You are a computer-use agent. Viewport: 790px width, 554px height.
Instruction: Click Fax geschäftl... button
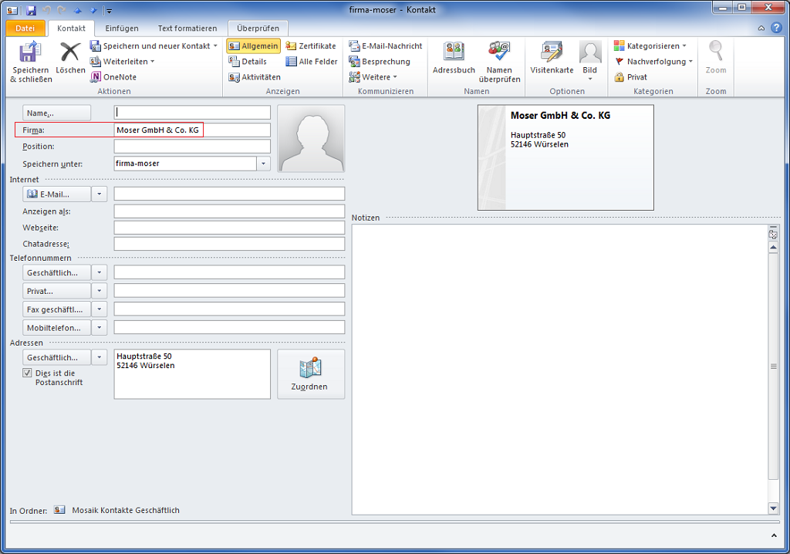pos(57,309)
